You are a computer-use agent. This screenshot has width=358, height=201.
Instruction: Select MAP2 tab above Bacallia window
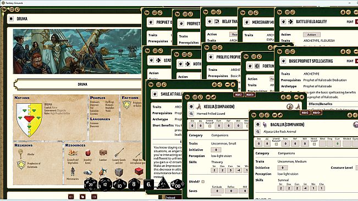tap(305, 113)
